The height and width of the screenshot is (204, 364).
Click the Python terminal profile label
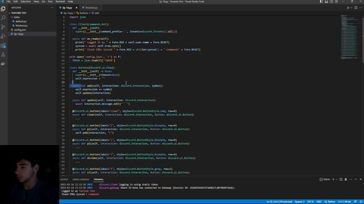325,180
